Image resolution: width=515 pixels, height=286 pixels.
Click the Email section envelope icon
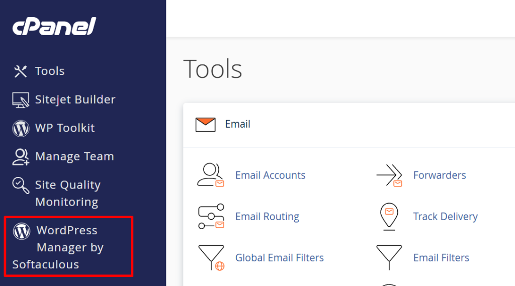[x=206, y=125]
